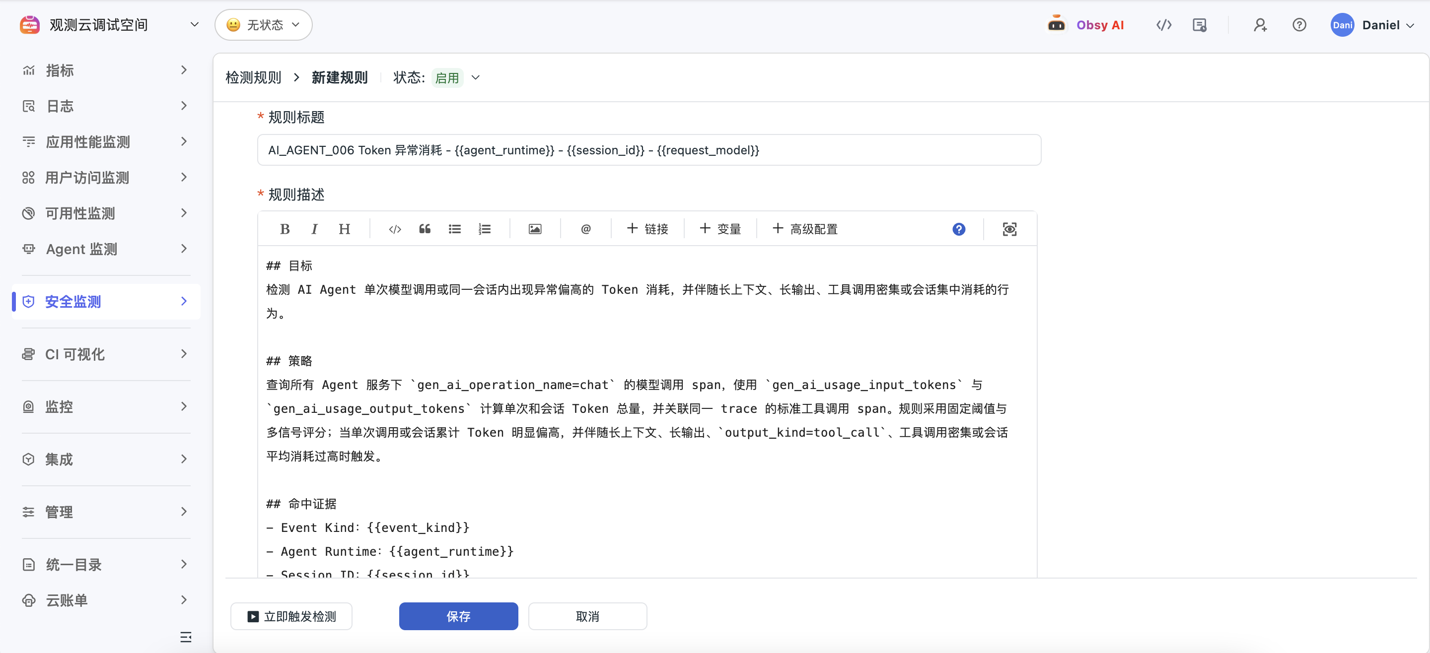The image size is (1430, 653).
Task: Open the 统一目录 menu item
Action: click(106, 564)
